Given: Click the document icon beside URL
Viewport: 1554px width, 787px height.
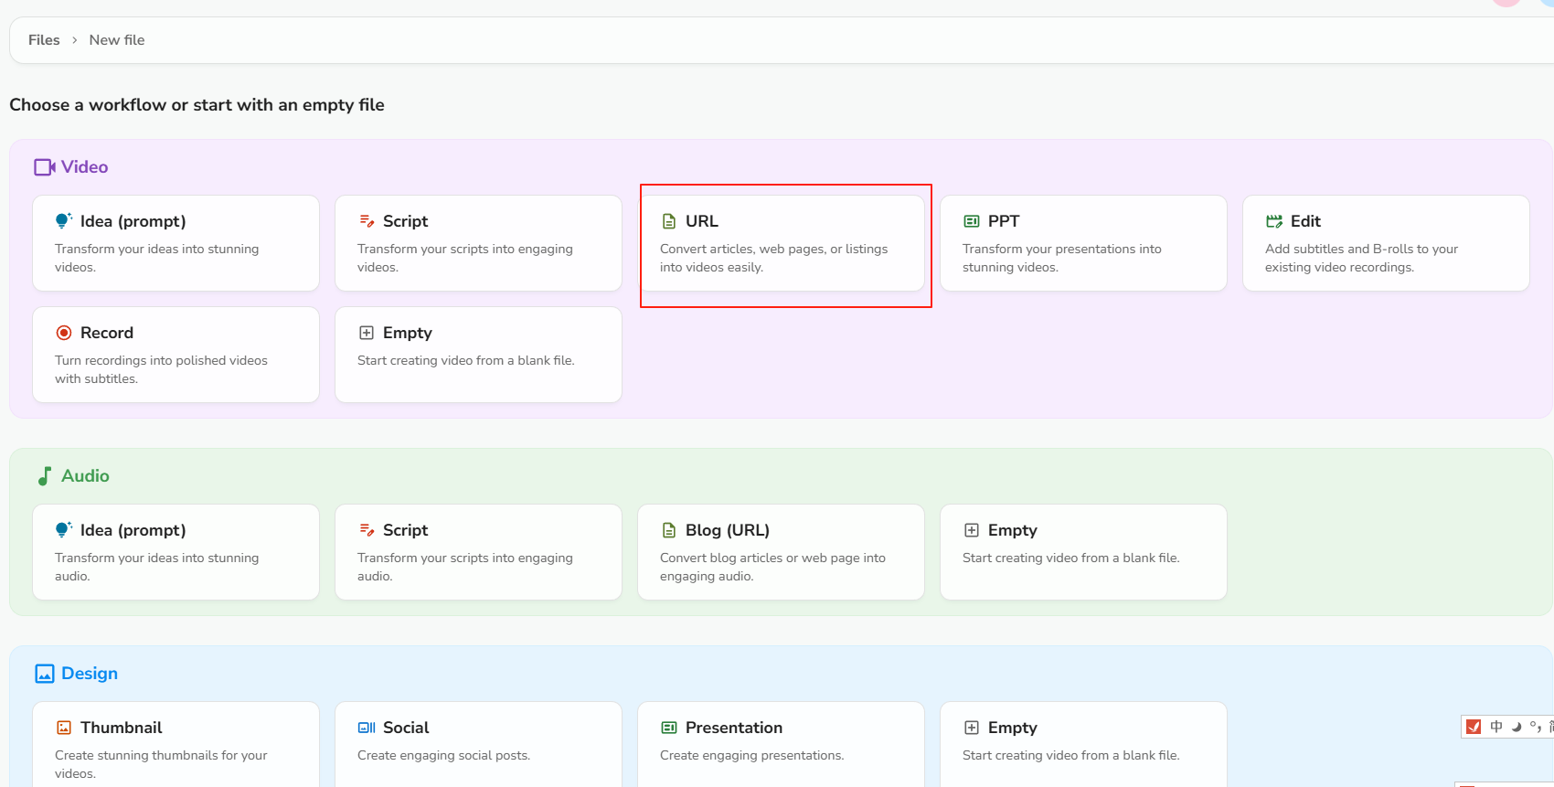Looking at the screenshot, I should click(x=669, y=221).
